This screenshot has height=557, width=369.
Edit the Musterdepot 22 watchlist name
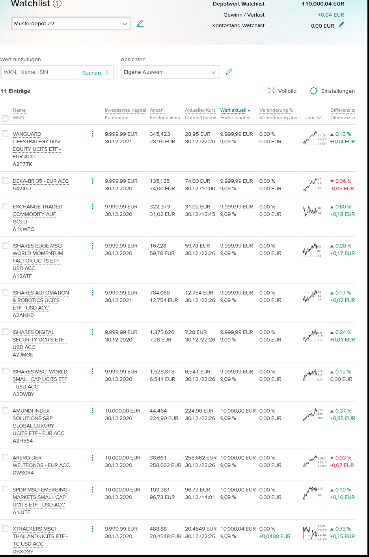(x=140, y=24)
